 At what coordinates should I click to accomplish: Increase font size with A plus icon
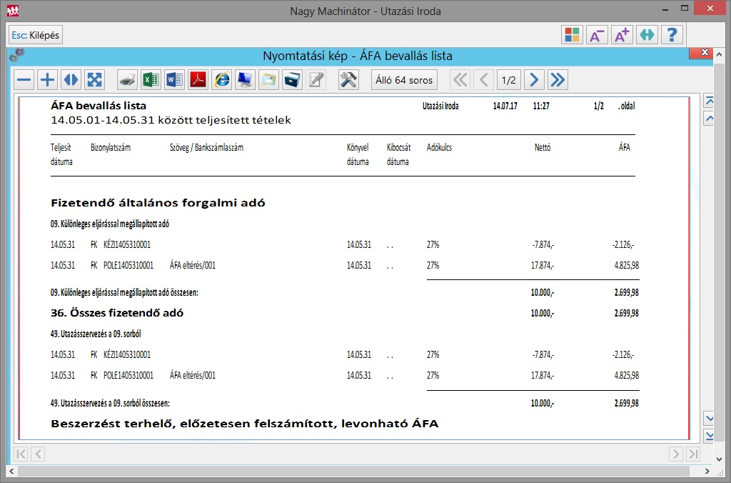pos(622,35)
